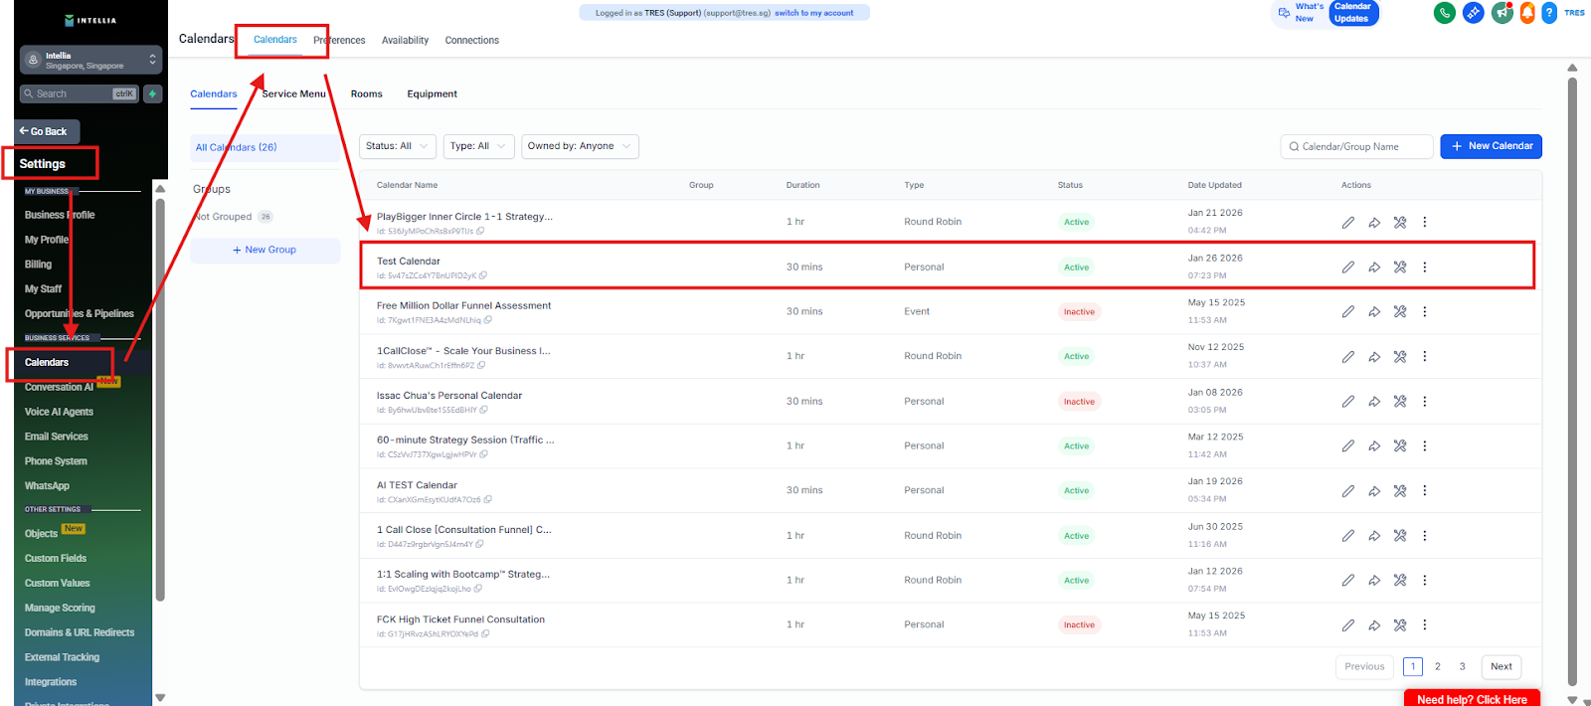Click the green phone dialer icon

(1445, 13)
